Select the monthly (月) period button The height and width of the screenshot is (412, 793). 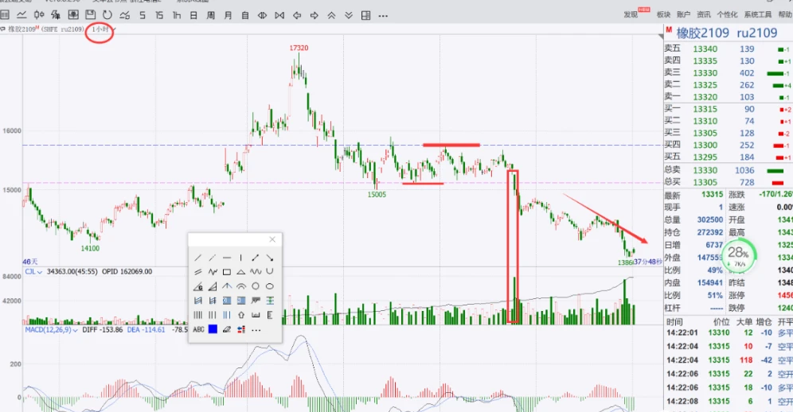[228, 16]
